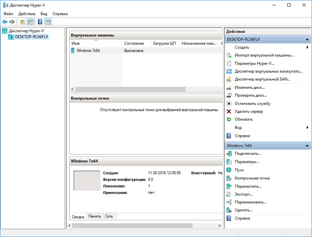This screenshot has width=312, height=237.
Task: Switch to the Память tab
Action: pyautogui.click(x=95, y=216)
